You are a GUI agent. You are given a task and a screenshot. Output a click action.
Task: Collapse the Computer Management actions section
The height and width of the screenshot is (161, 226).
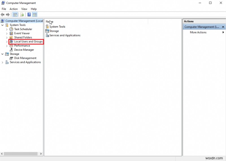coord(223,27)
